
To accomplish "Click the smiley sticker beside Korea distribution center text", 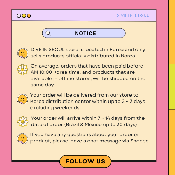I will point(22,99).
